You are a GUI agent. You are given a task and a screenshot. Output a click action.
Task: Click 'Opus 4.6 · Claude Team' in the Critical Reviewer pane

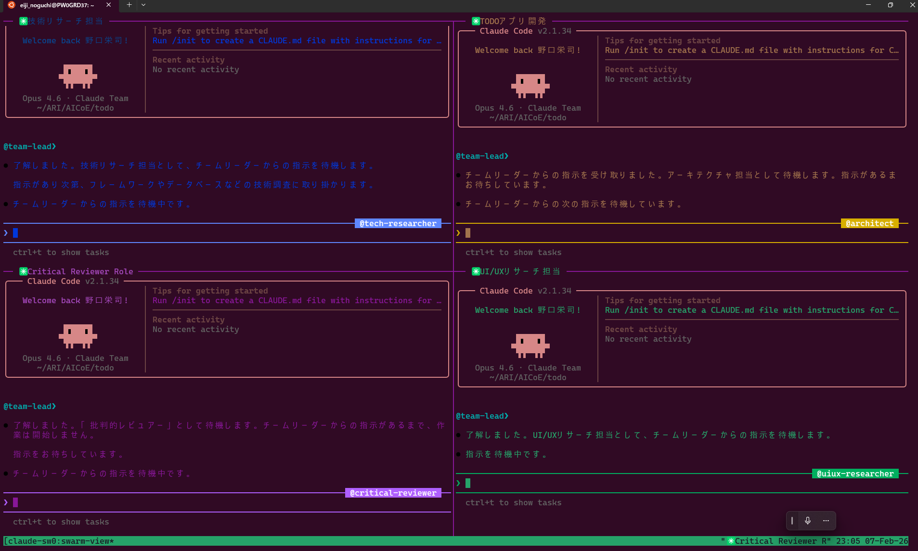[x=76, y=358]
